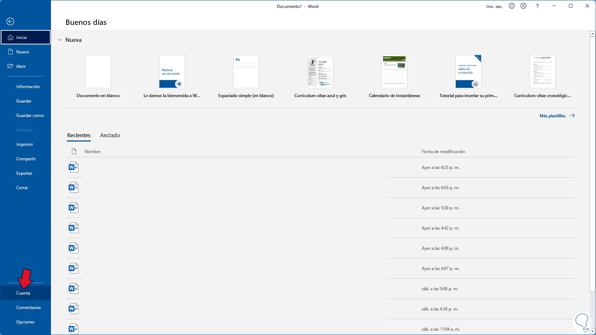Click Inic. ses. to sign in
Image resolution: width=596 pixels, height=335 pixels.
[494, 6]
